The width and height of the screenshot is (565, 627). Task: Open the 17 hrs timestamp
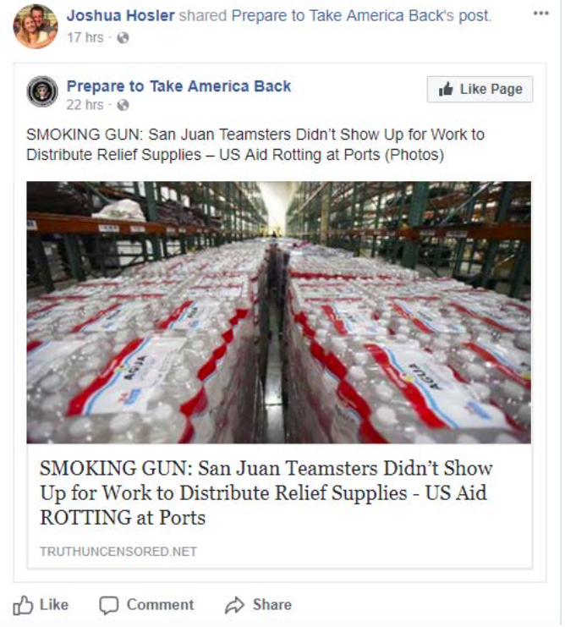click(85, 37)
